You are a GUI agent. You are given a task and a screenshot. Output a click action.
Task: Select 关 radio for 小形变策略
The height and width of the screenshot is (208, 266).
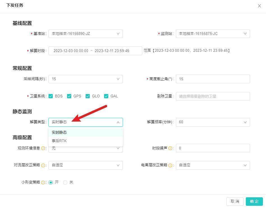[x=65, y=182]
